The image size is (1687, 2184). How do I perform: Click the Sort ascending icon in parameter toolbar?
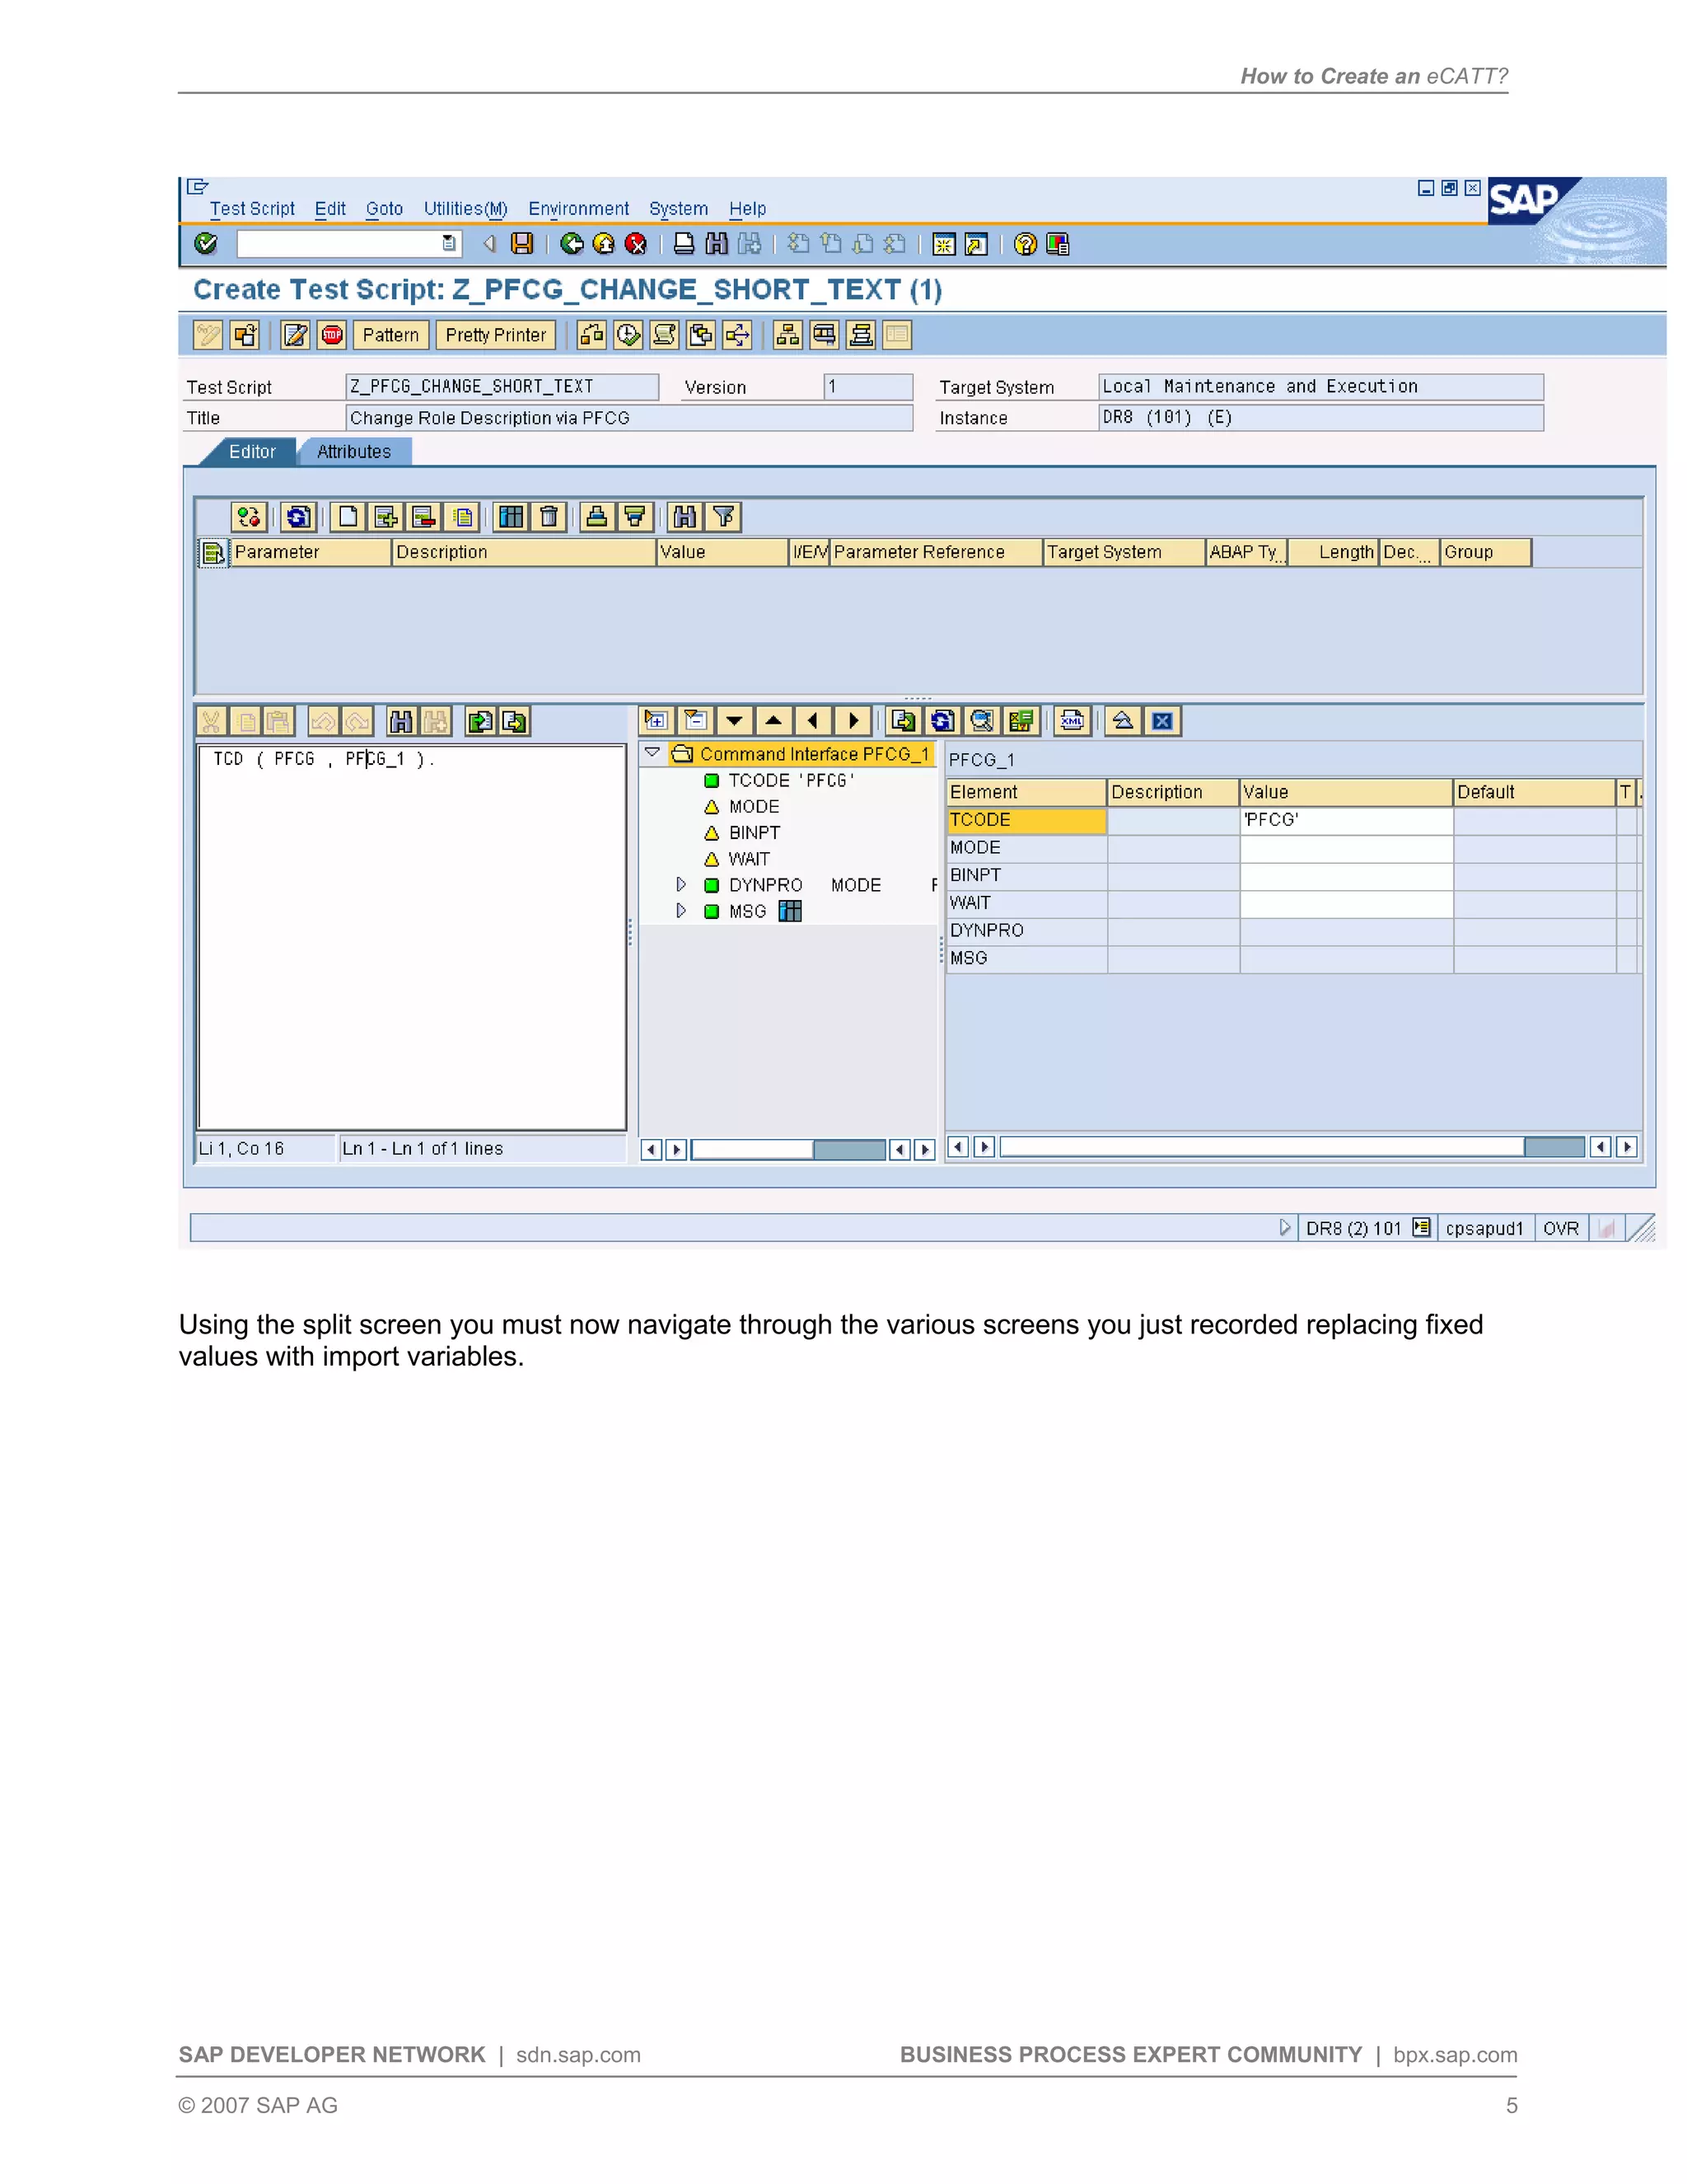596,517
